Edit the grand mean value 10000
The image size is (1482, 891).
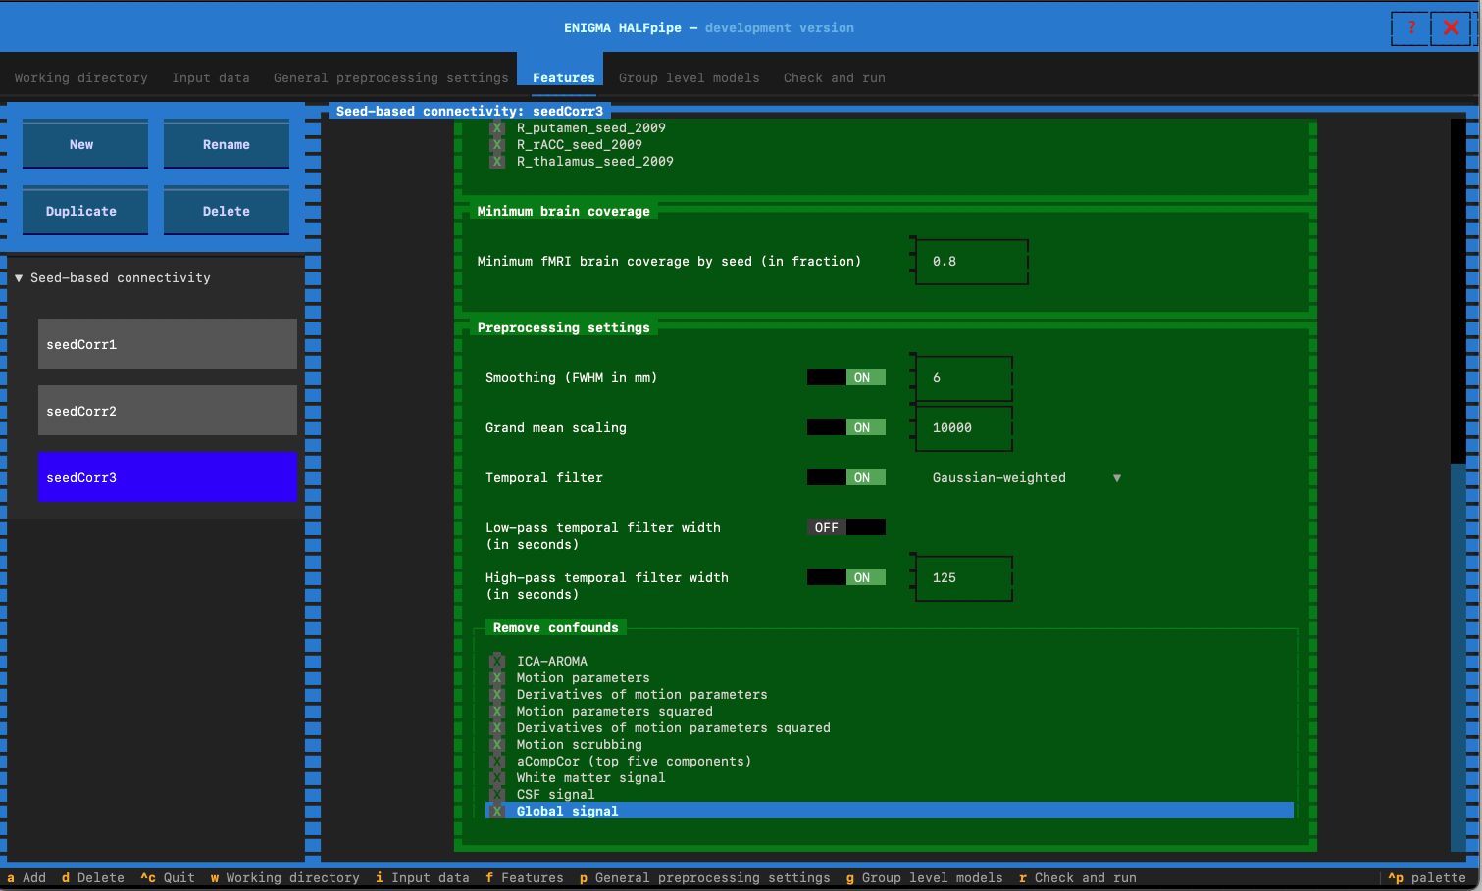coord(964,428)
